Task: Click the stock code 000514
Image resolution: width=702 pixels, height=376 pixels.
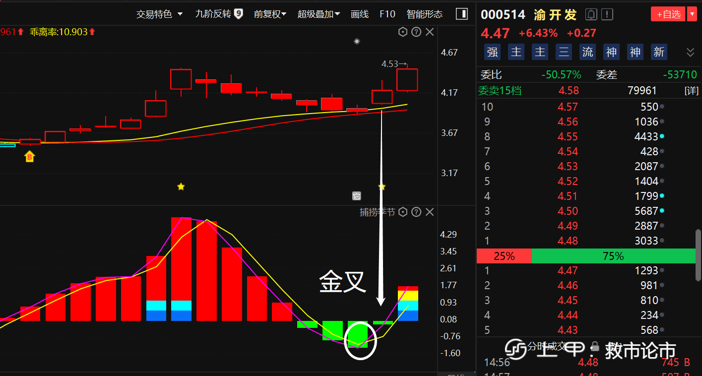Action: pos(503,14)
